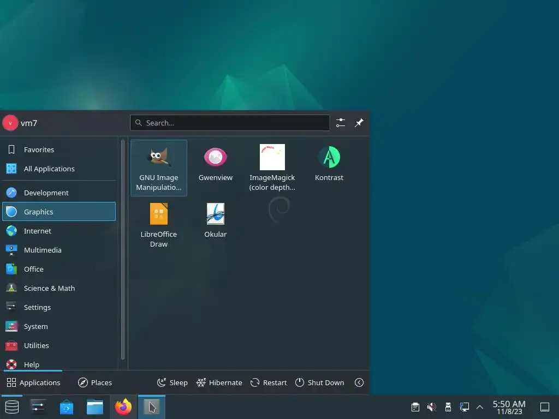The width and height of the screenshot is (559, 419).
Task: Click the Hibernate button
Action: point(219,382)
